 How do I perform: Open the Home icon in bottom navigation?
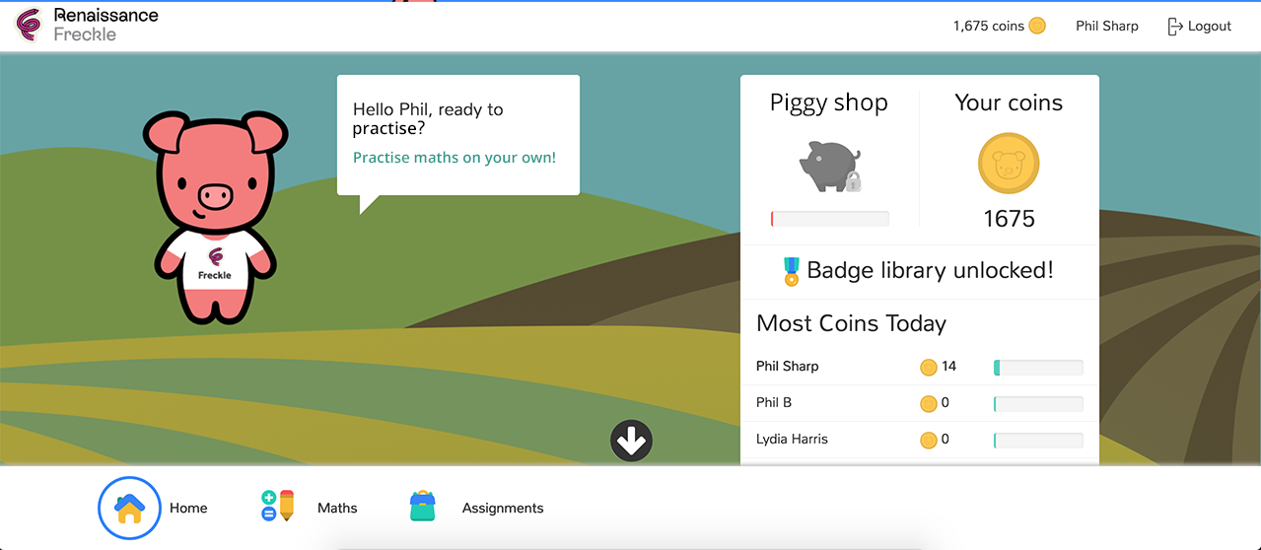click(x=129, y=509)
